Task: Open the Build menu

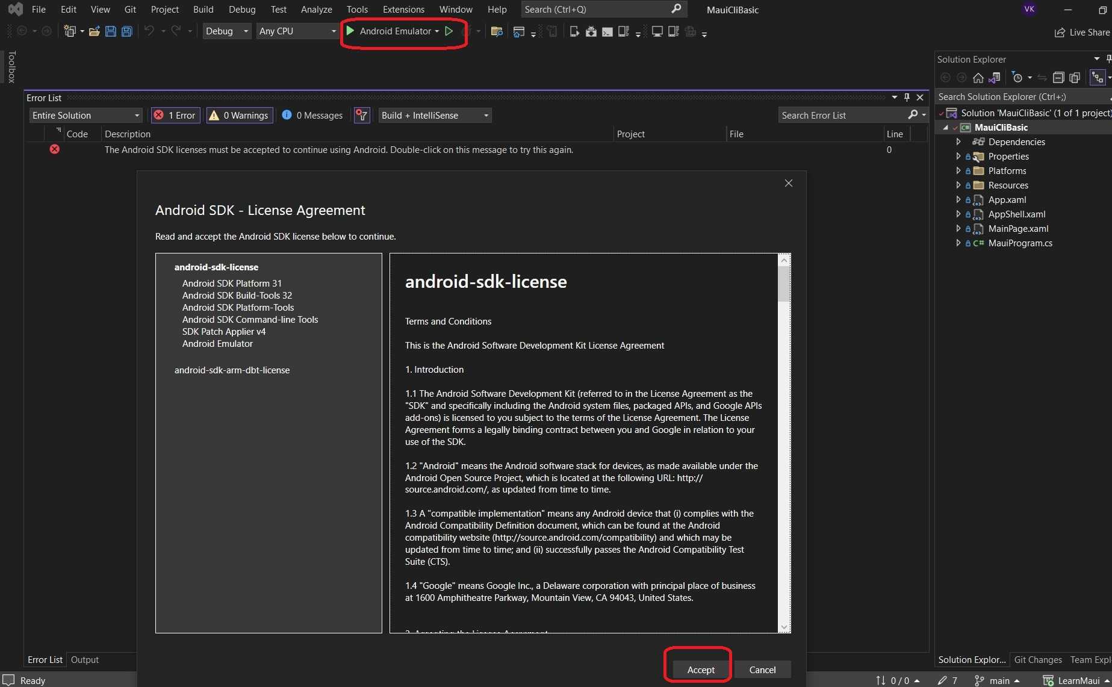Action: tap(203, 9)
